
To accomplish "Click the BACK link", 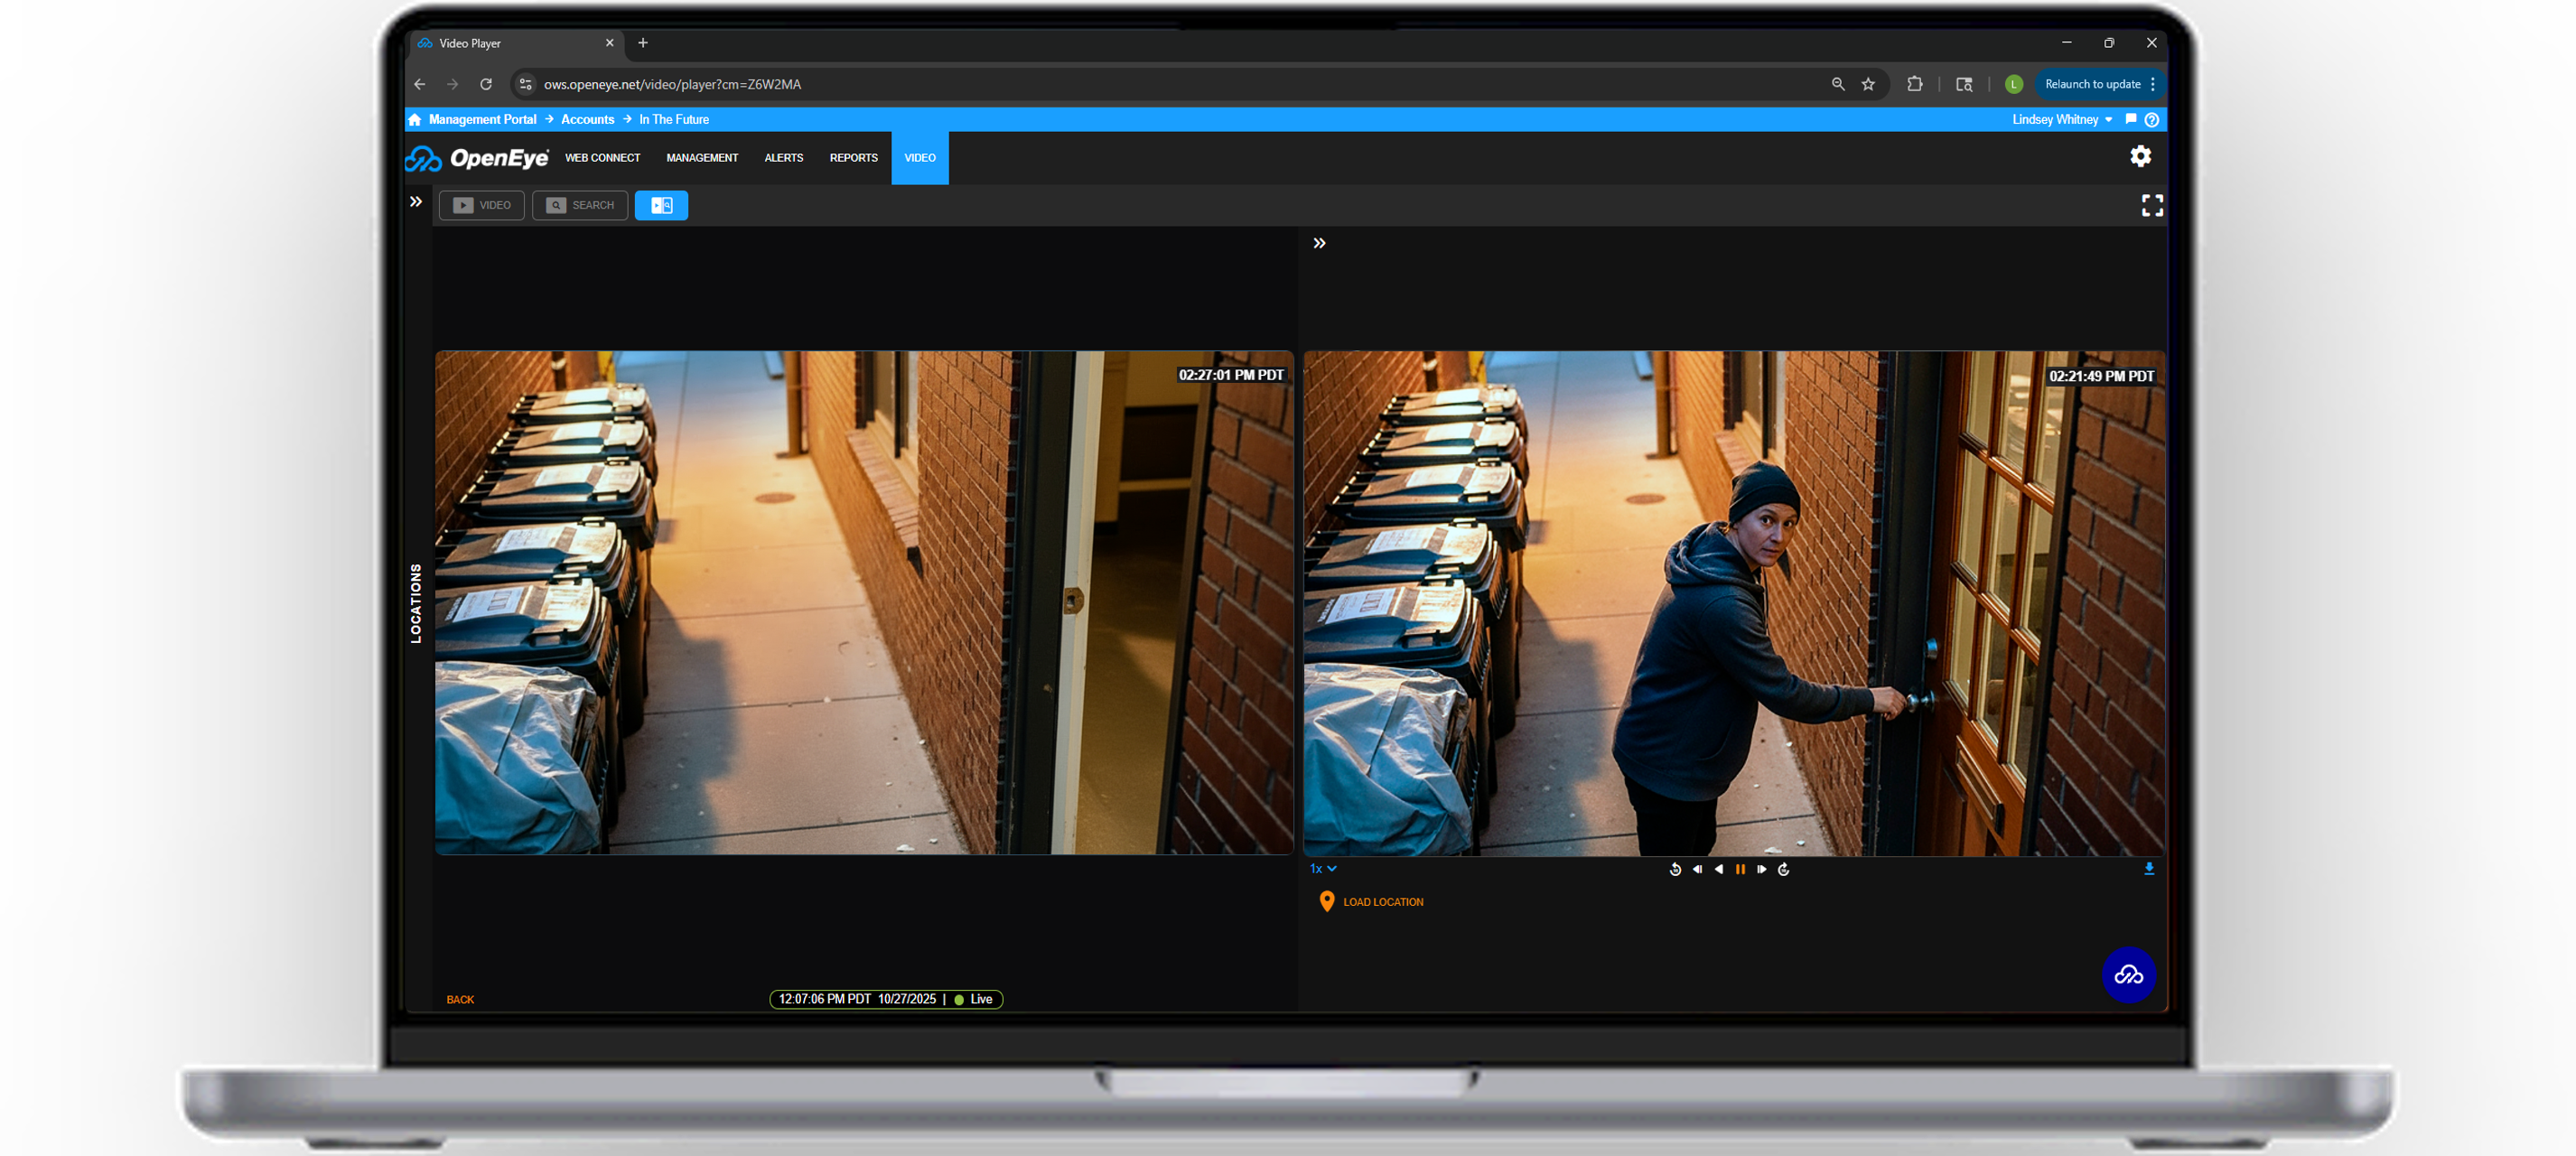I will (x=460, y=999).
